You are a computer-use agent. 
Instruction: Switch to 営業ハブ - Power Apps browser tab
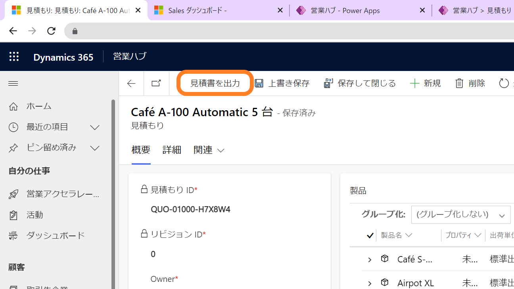point(360,11)
